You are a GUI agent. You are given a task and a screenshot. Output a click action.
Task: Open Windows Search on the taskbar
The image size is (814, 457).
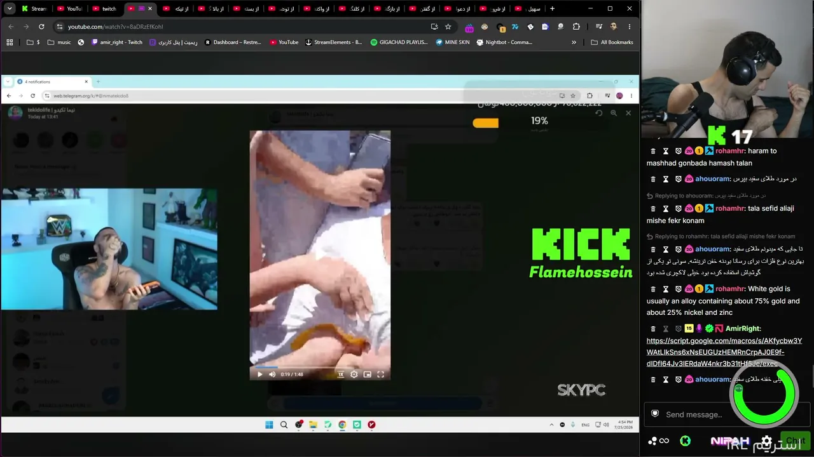pos(284,425)
